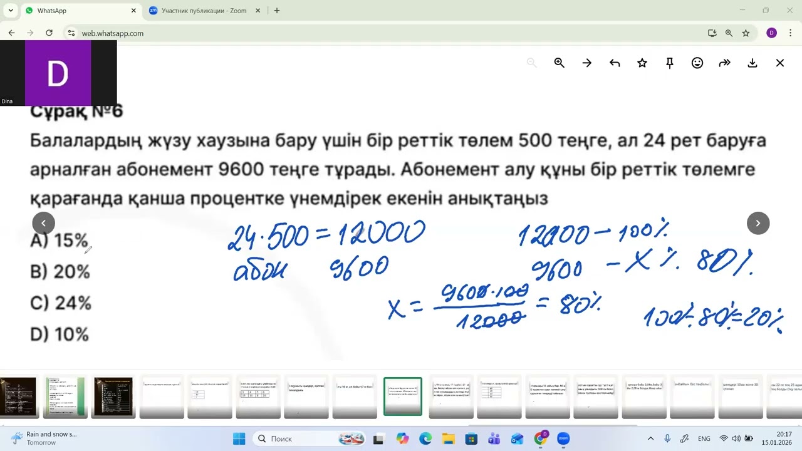Viewport: 802px width, 451px height.
Task: Go to message with the right arrow icon
Action: tap(586, 63)
